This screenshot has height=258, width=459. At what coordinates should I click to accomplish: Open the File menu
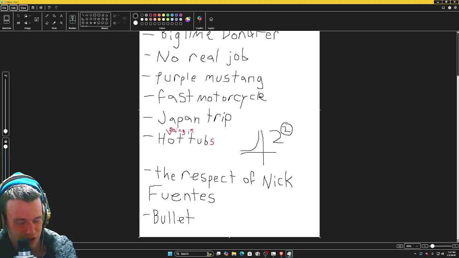[x=4, y=8]
